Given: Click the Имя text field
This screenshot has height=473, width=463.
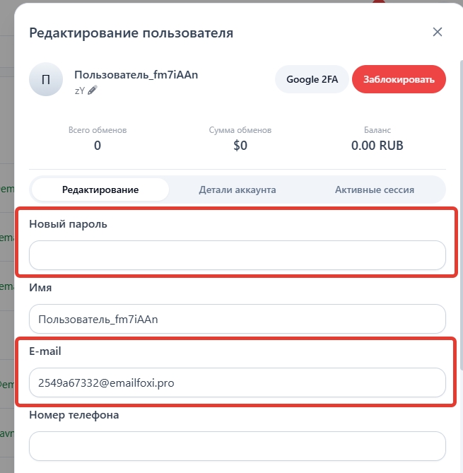Looking at the screenshot, I should pyautogui.click(x=238, y=320).
